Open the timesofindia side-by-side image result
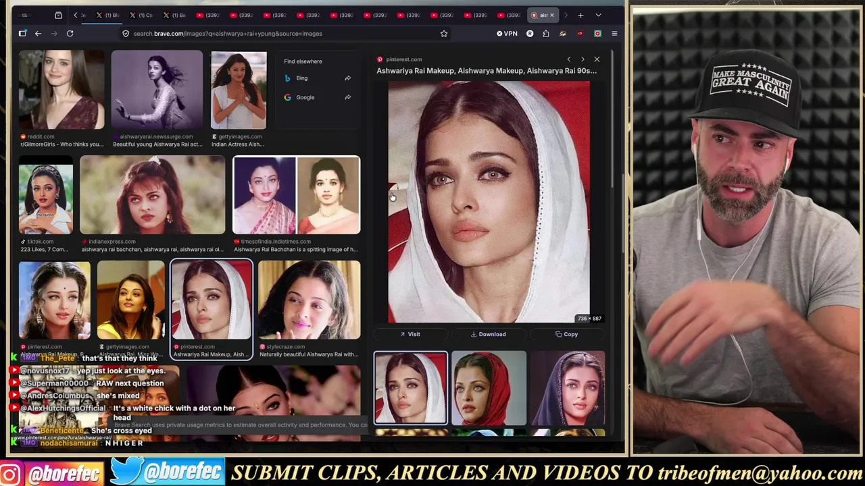Viewport: 865px width, 486px height. tap(297, 195)
